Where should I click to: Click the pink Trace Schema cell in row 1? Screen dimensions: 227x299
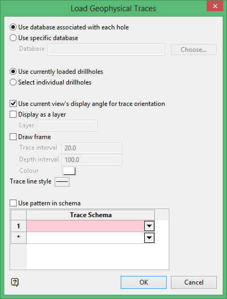tap(85, 226)
